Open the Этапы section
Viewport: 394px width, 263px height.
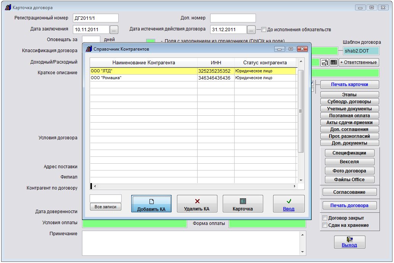point(349,94)
